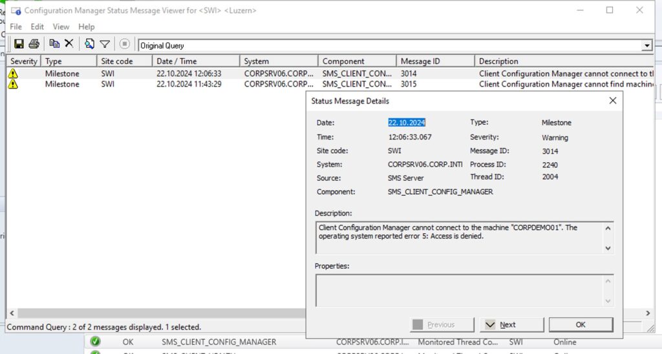The height and width of the screenshot is (354, 662).
Task: Select the warning icon of message 3015
Action: (x=13, y=84)
